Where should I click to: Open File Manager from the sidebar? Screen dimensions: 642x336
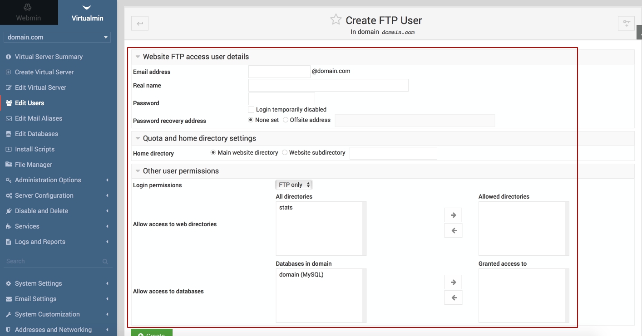(x=33, y=165)
